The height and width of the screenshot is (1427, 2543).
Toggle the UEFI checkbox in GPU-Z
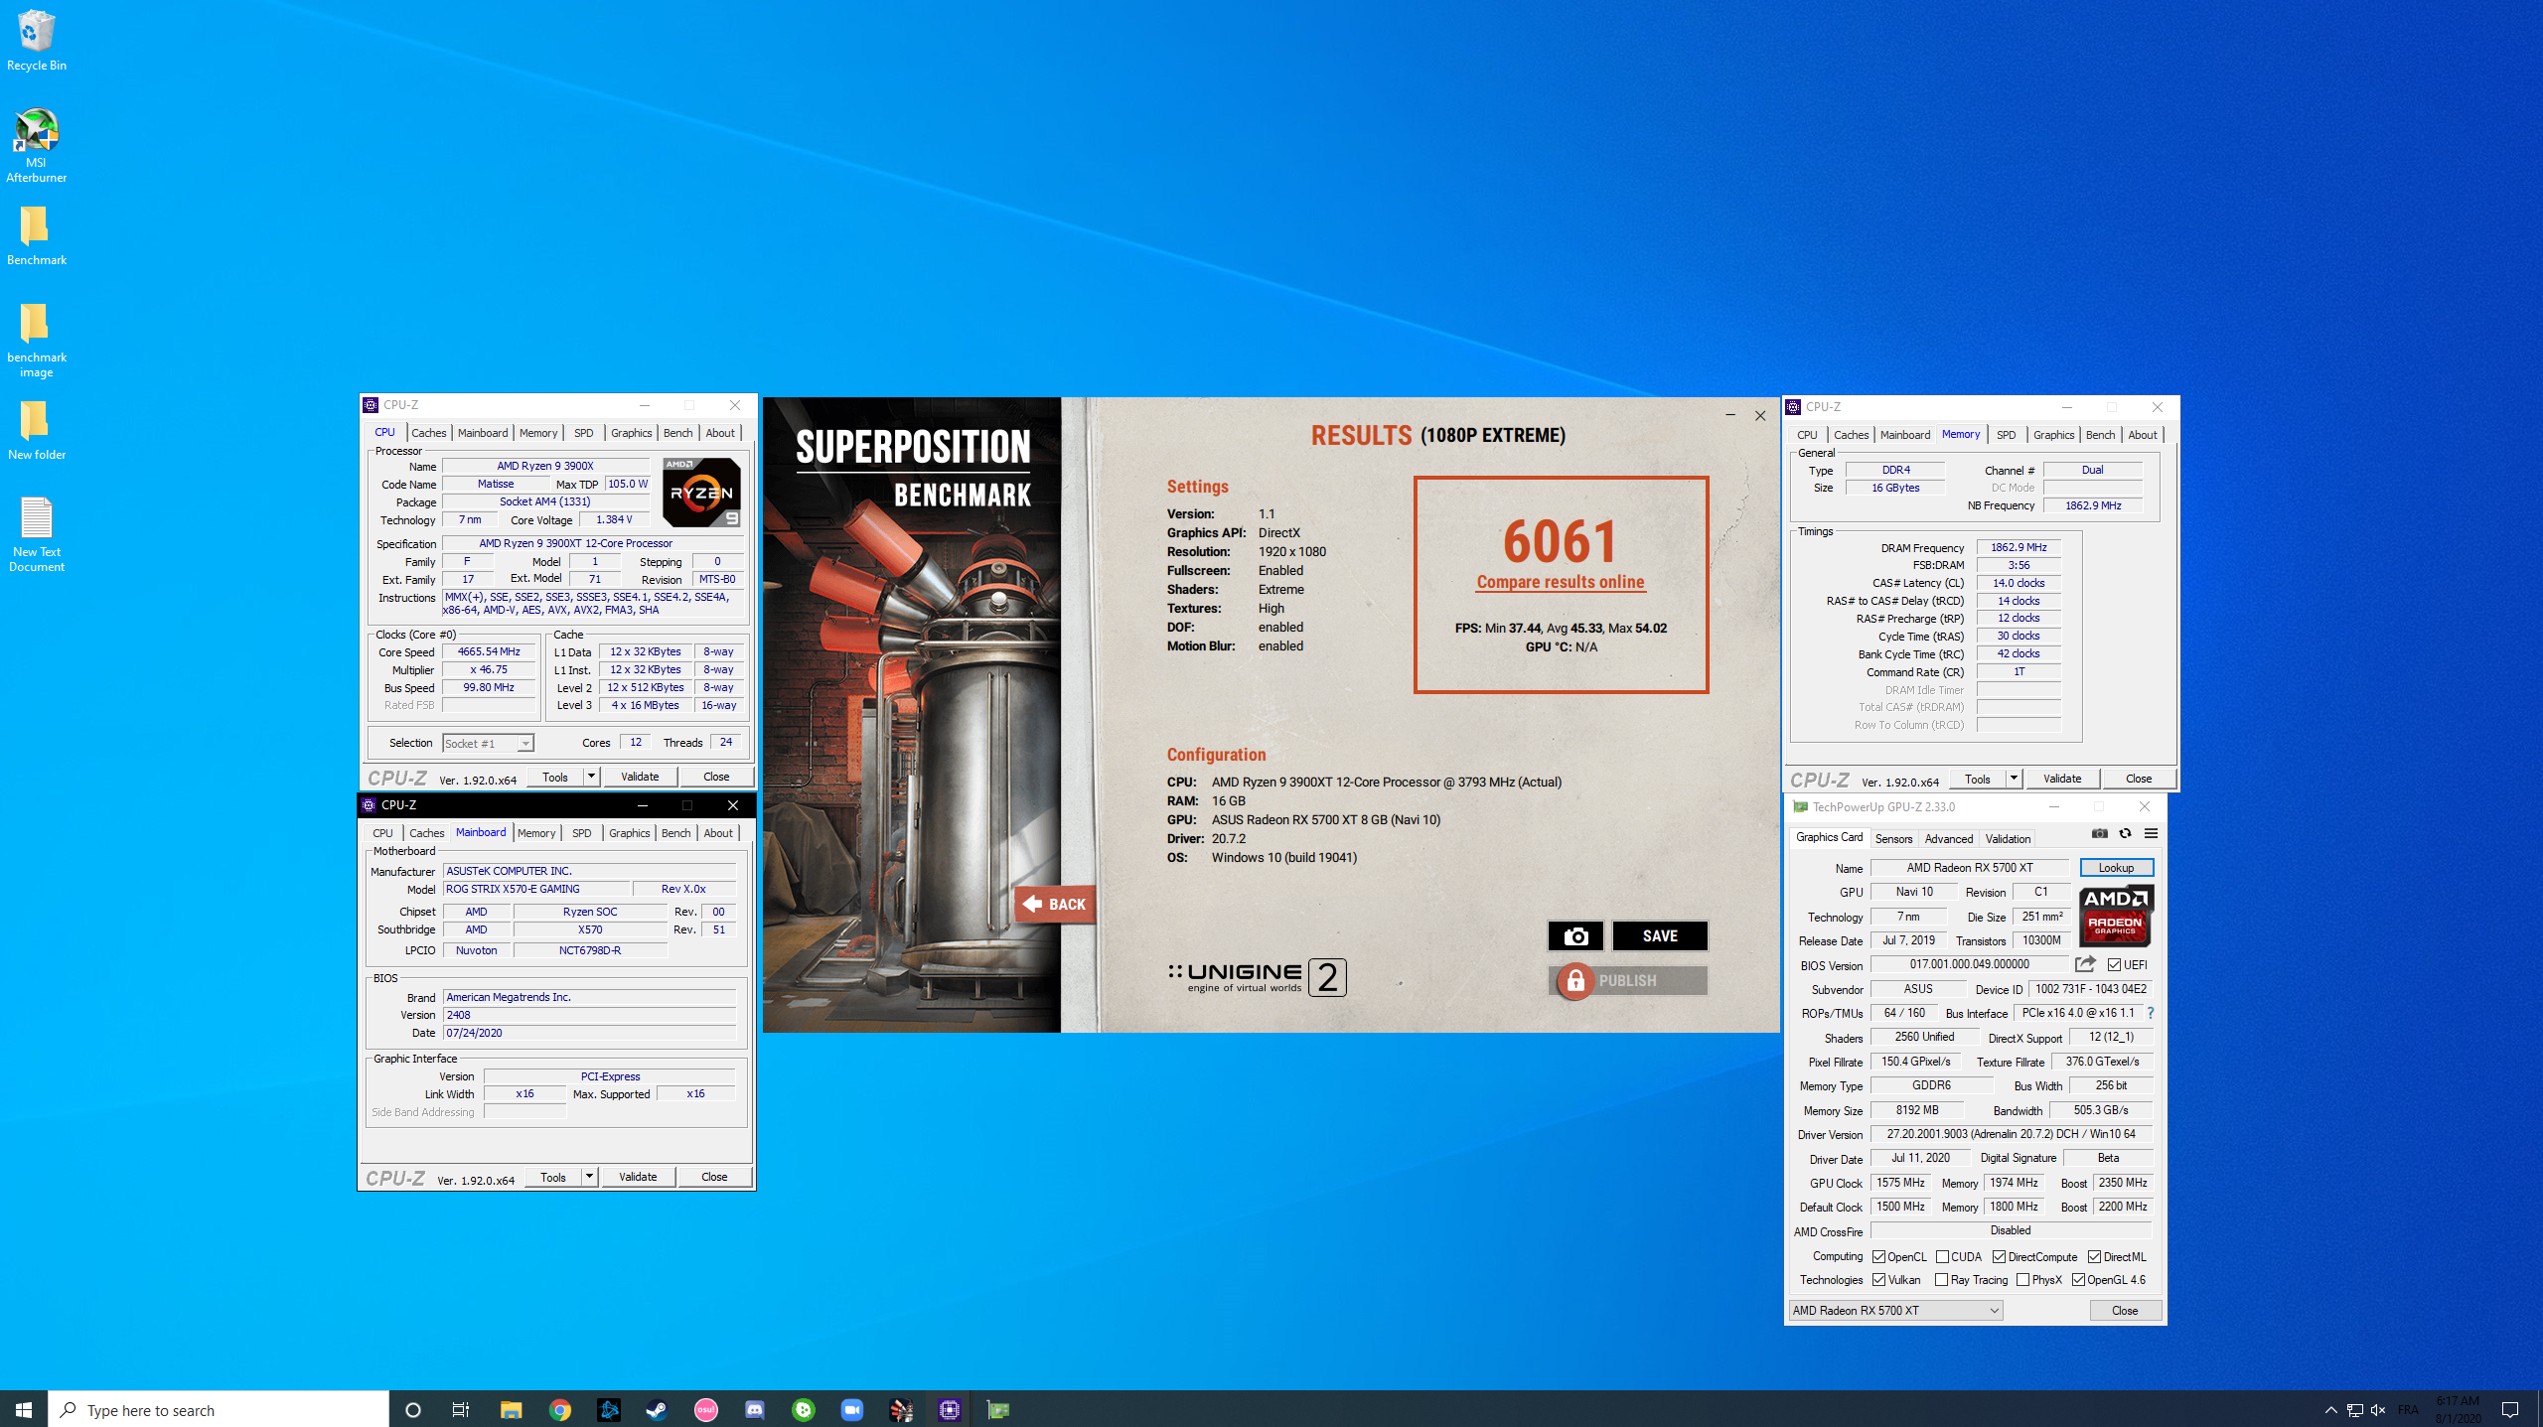[x=2115, y=964]
